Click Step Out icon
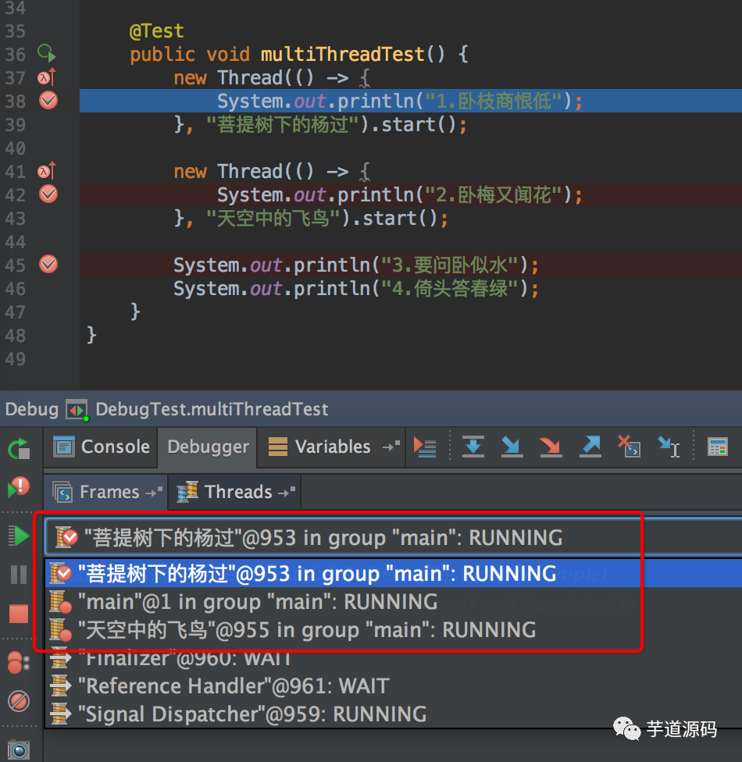 click(x=590, y=447)
